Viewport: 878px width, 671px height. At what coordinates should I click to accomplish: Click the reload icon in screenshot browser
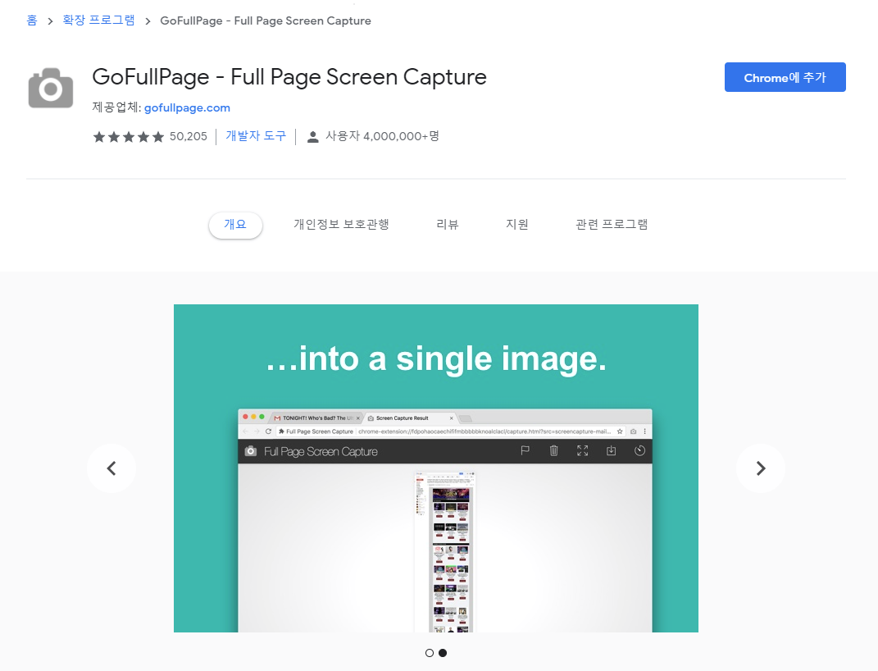click(268, 431)
